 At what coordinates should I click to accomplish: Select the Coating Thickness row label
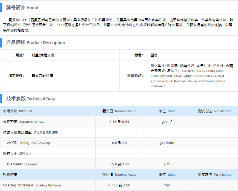32,185
